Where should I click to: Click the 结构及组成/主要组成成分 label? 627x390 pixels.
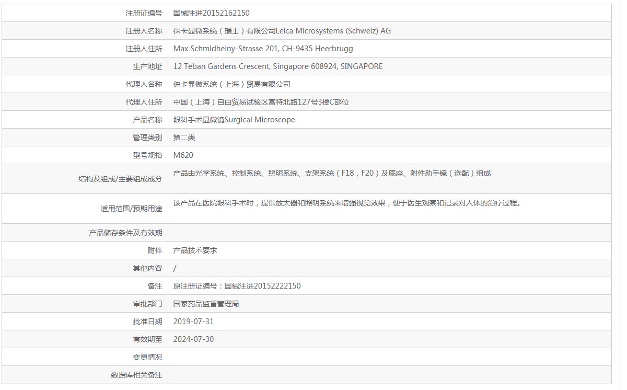(x=120, y=179)
